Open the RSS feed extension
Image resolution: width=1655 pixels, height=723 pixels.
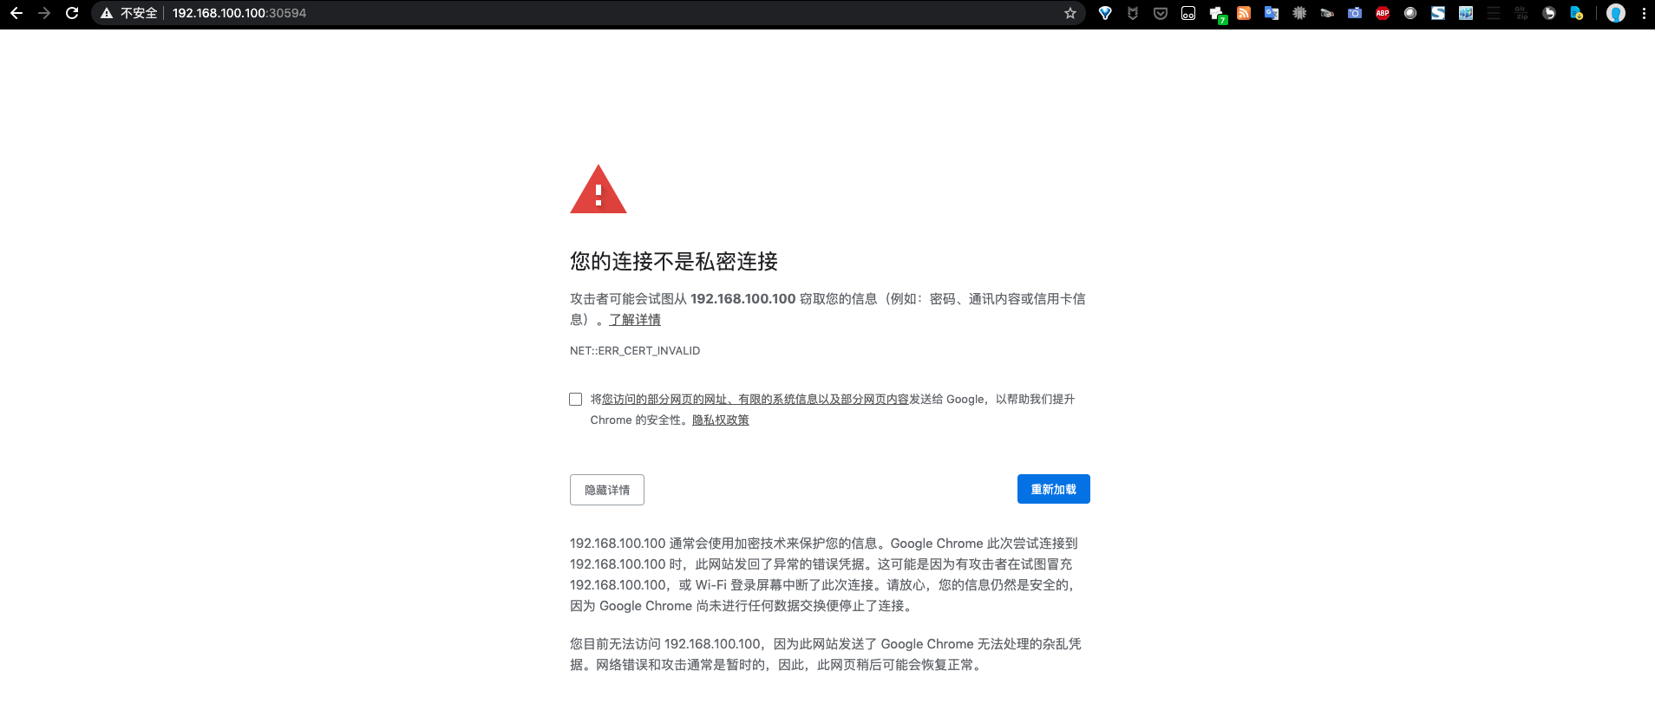click(1244, 13)
